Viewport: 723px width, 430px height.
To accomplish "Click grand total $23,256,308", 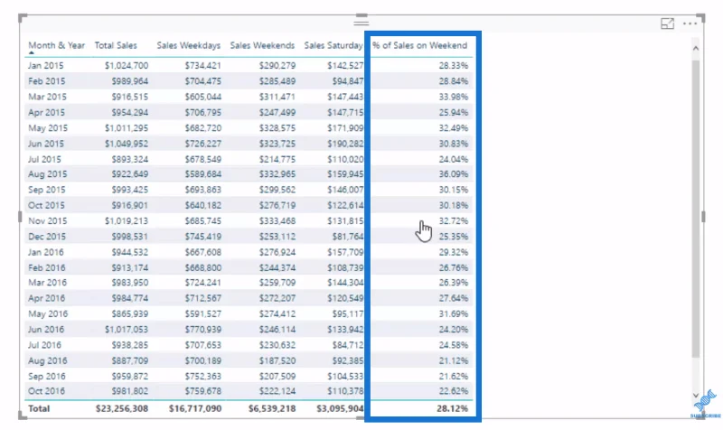I will [x=122, y=409].
